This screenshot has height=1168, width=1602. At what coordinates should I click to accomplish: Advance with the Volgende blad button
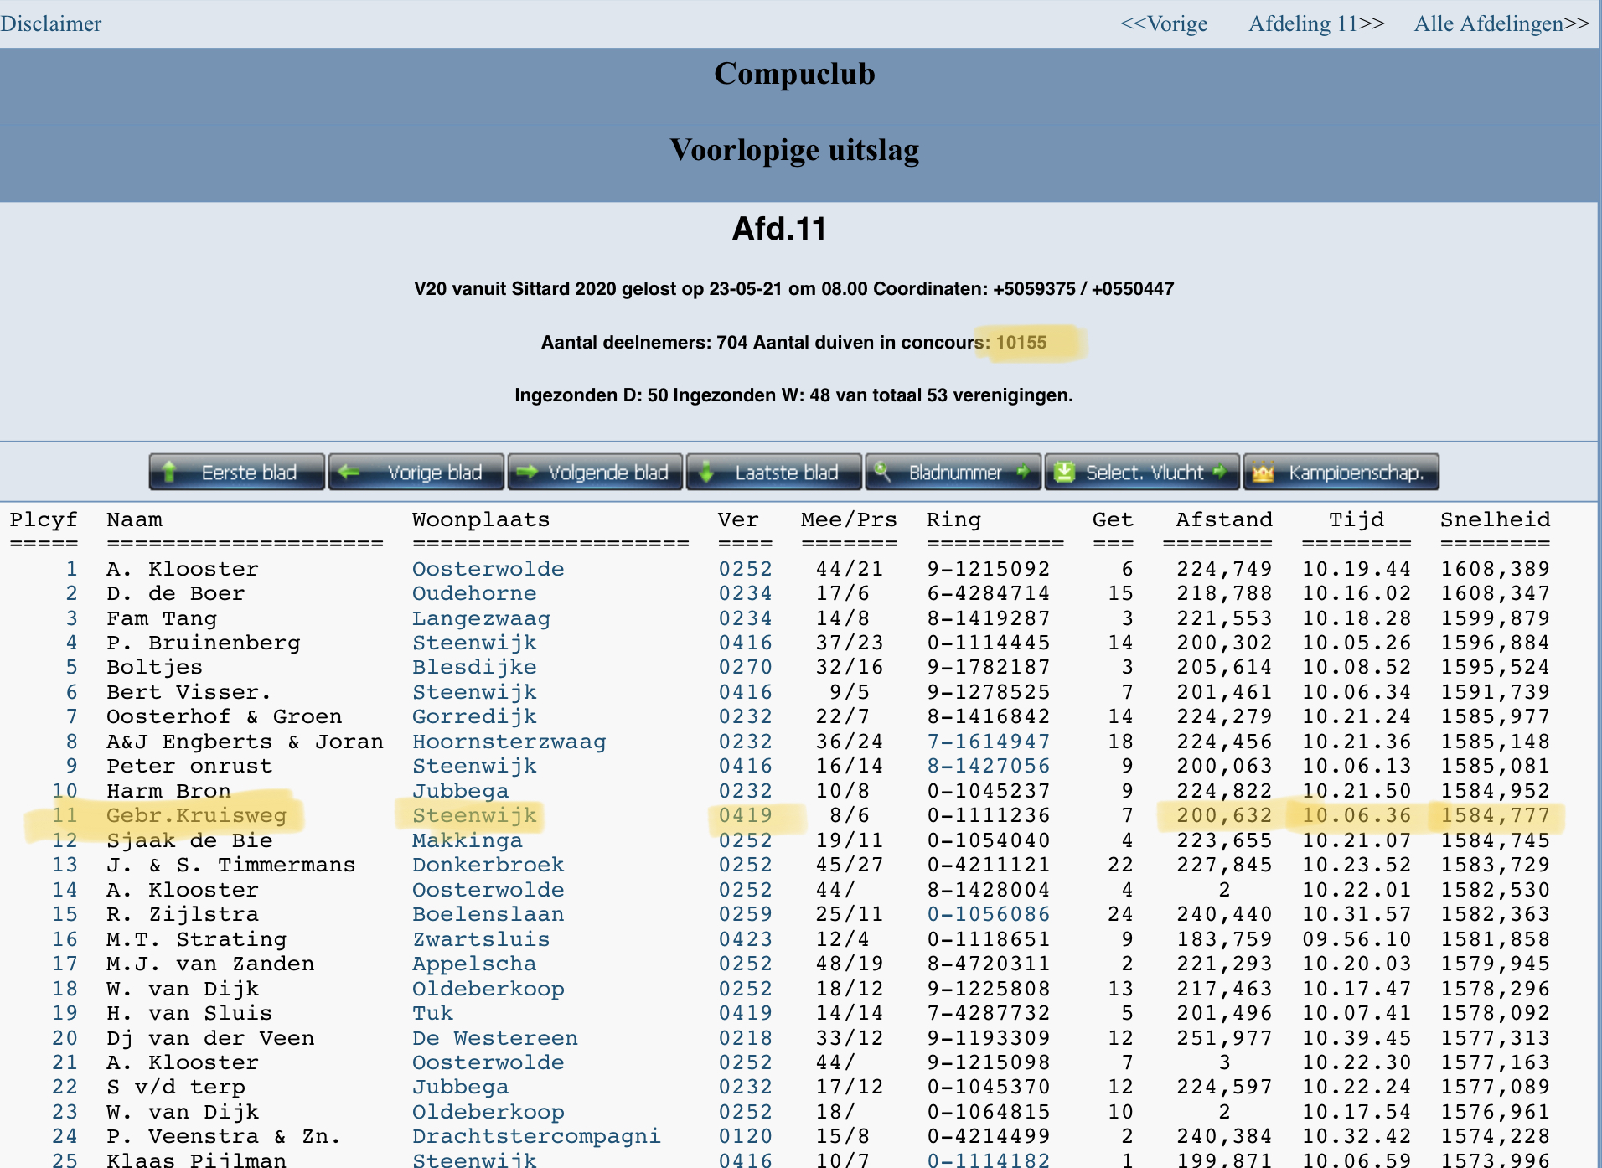pos(595,472)
